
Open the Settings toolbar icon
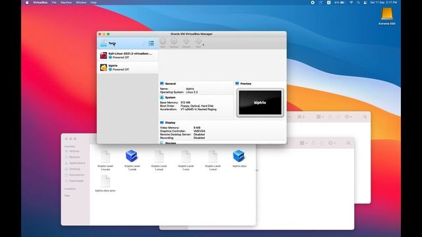[x=174, y=42]
